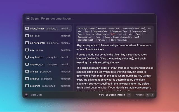Select the arctan2d list entry
179x112 pixels.
tap(48, 86)
